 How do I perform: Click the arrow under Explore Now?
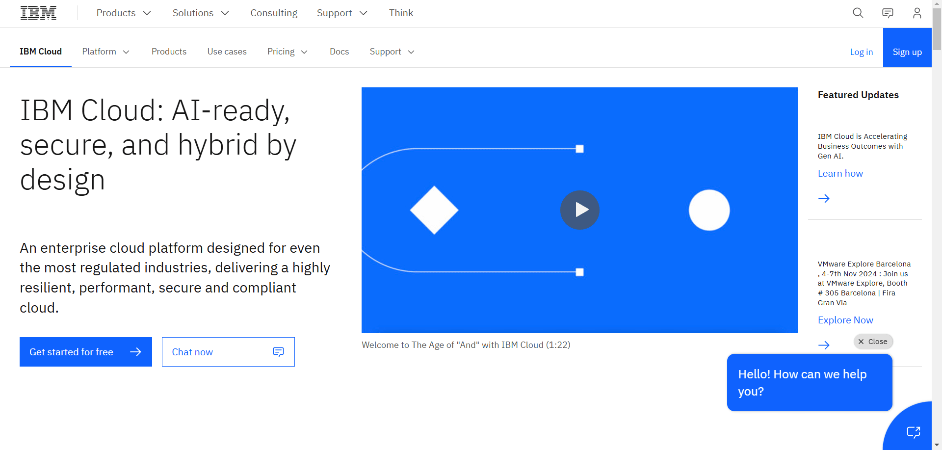824,345
